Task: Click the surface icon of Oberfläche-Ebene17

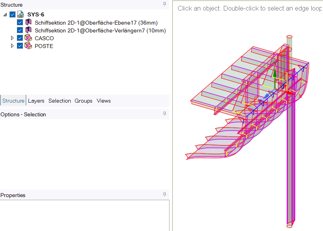Action: 29,22
